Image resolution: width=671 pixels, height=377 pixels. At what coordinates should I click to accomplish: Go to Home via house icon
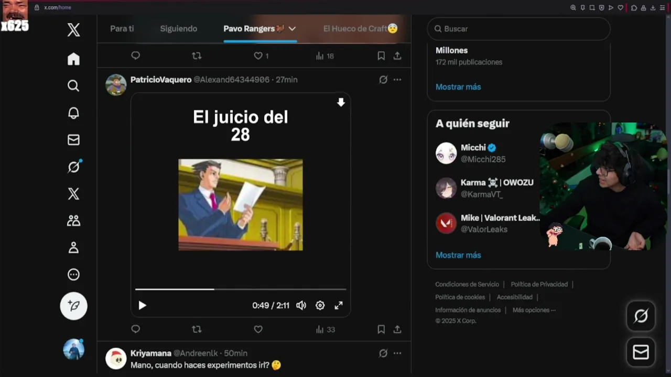click(x=73, y=59)
